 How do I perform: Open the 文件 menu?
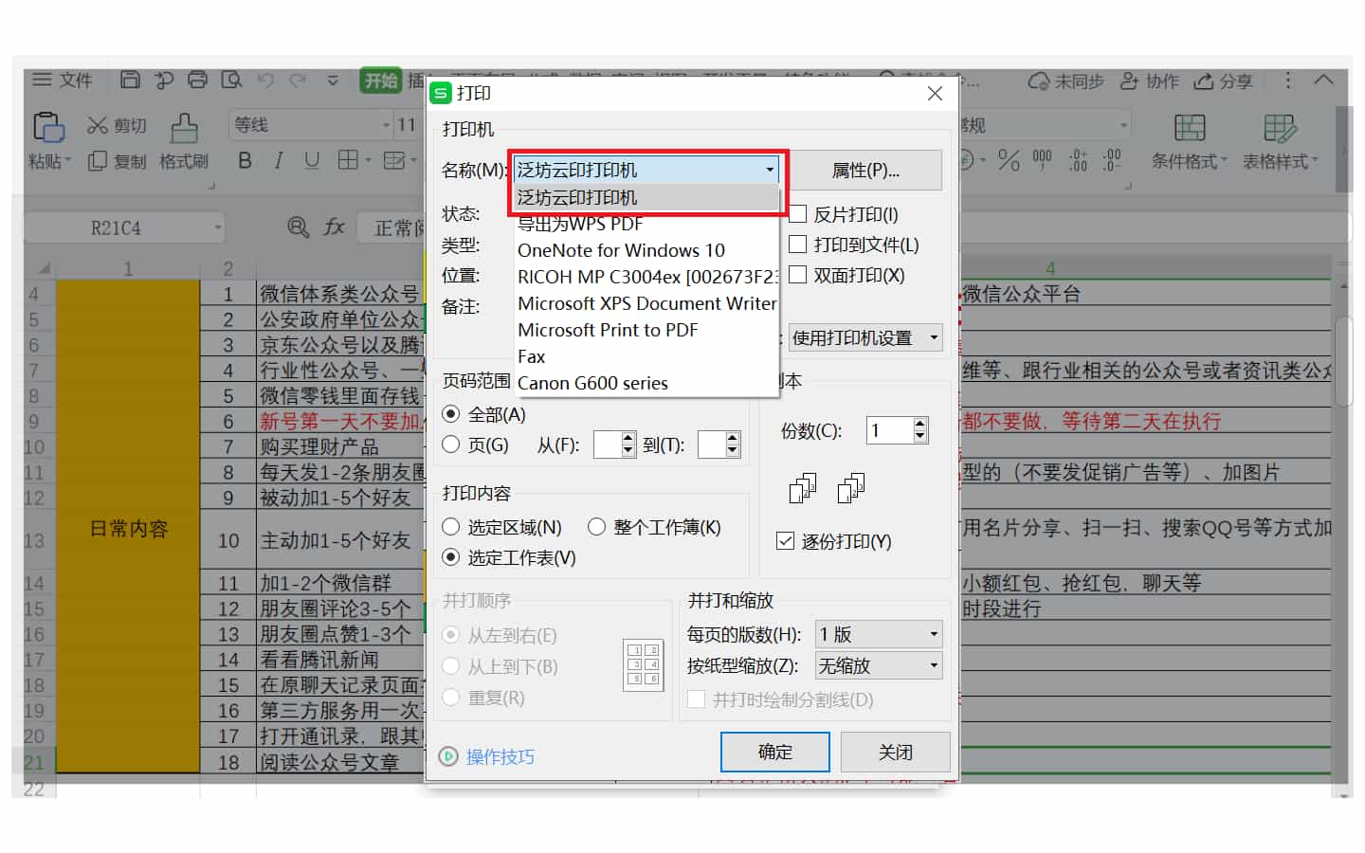point(63,81)
